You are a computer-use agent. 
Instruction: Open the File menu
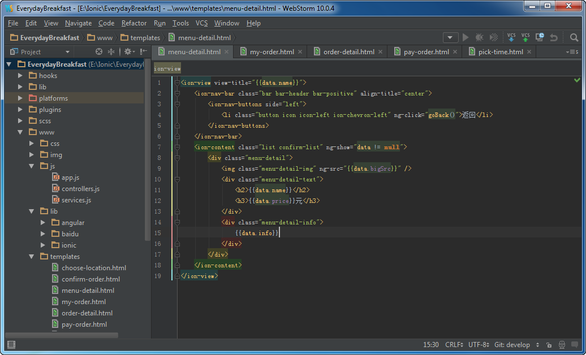pyautogui.click(x=12, y=23)
